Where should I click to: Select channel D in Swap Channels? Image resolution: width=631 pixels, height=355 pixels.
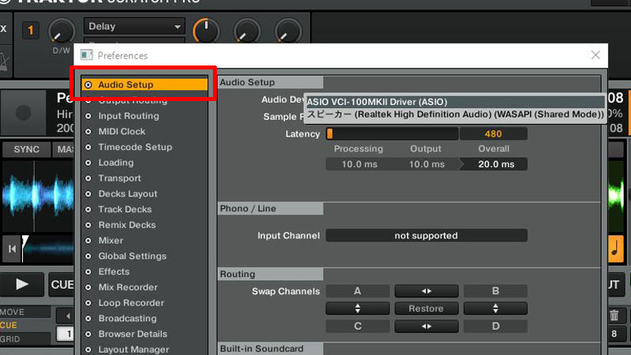(495, 326)
